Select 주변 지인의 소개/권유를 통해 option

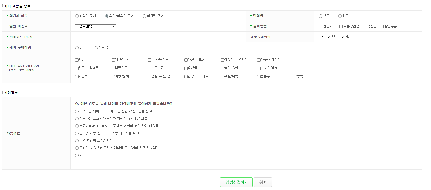77,141
